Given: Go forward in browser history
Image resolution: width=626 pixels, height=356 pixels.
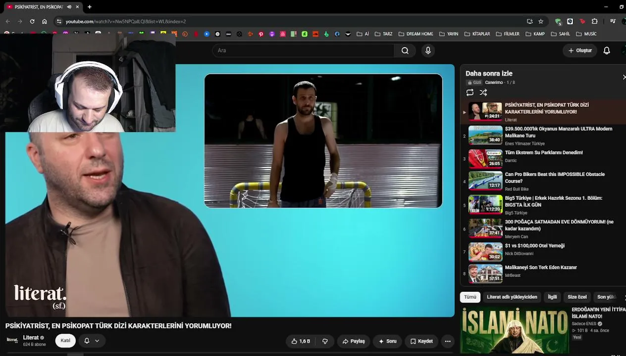Looking at the screenshot, I should [x=20, y=21].
